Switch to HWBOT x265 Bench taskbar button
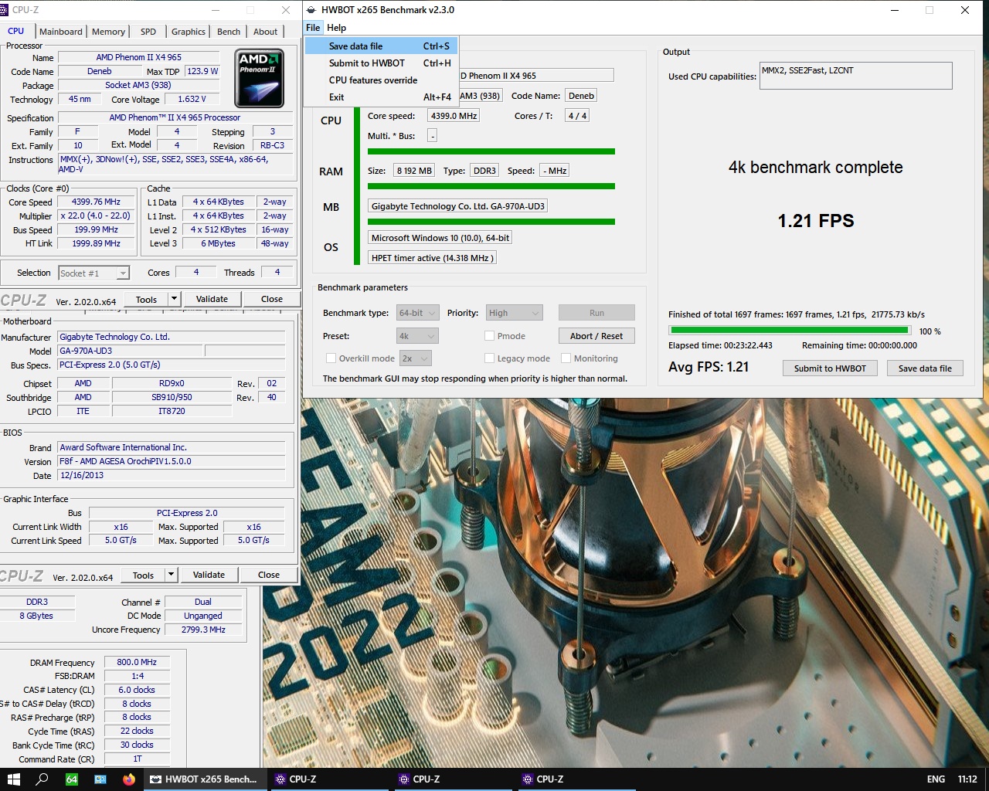989x791 pixels. (x=204, y=779)
